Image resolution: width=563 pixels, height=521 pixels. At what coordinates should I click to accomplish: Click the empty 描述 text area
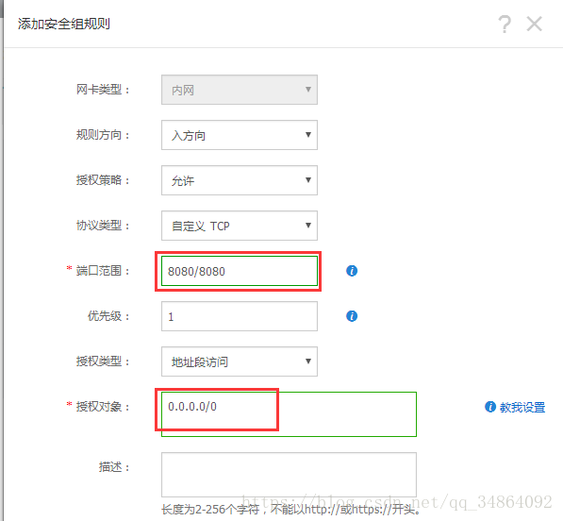(289, 475)
